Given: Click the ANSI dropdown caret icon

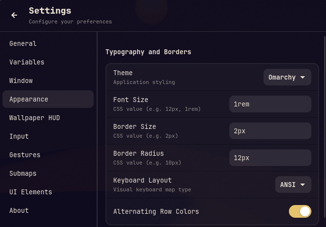Looking at the screenshot, I should click(303, 185).
